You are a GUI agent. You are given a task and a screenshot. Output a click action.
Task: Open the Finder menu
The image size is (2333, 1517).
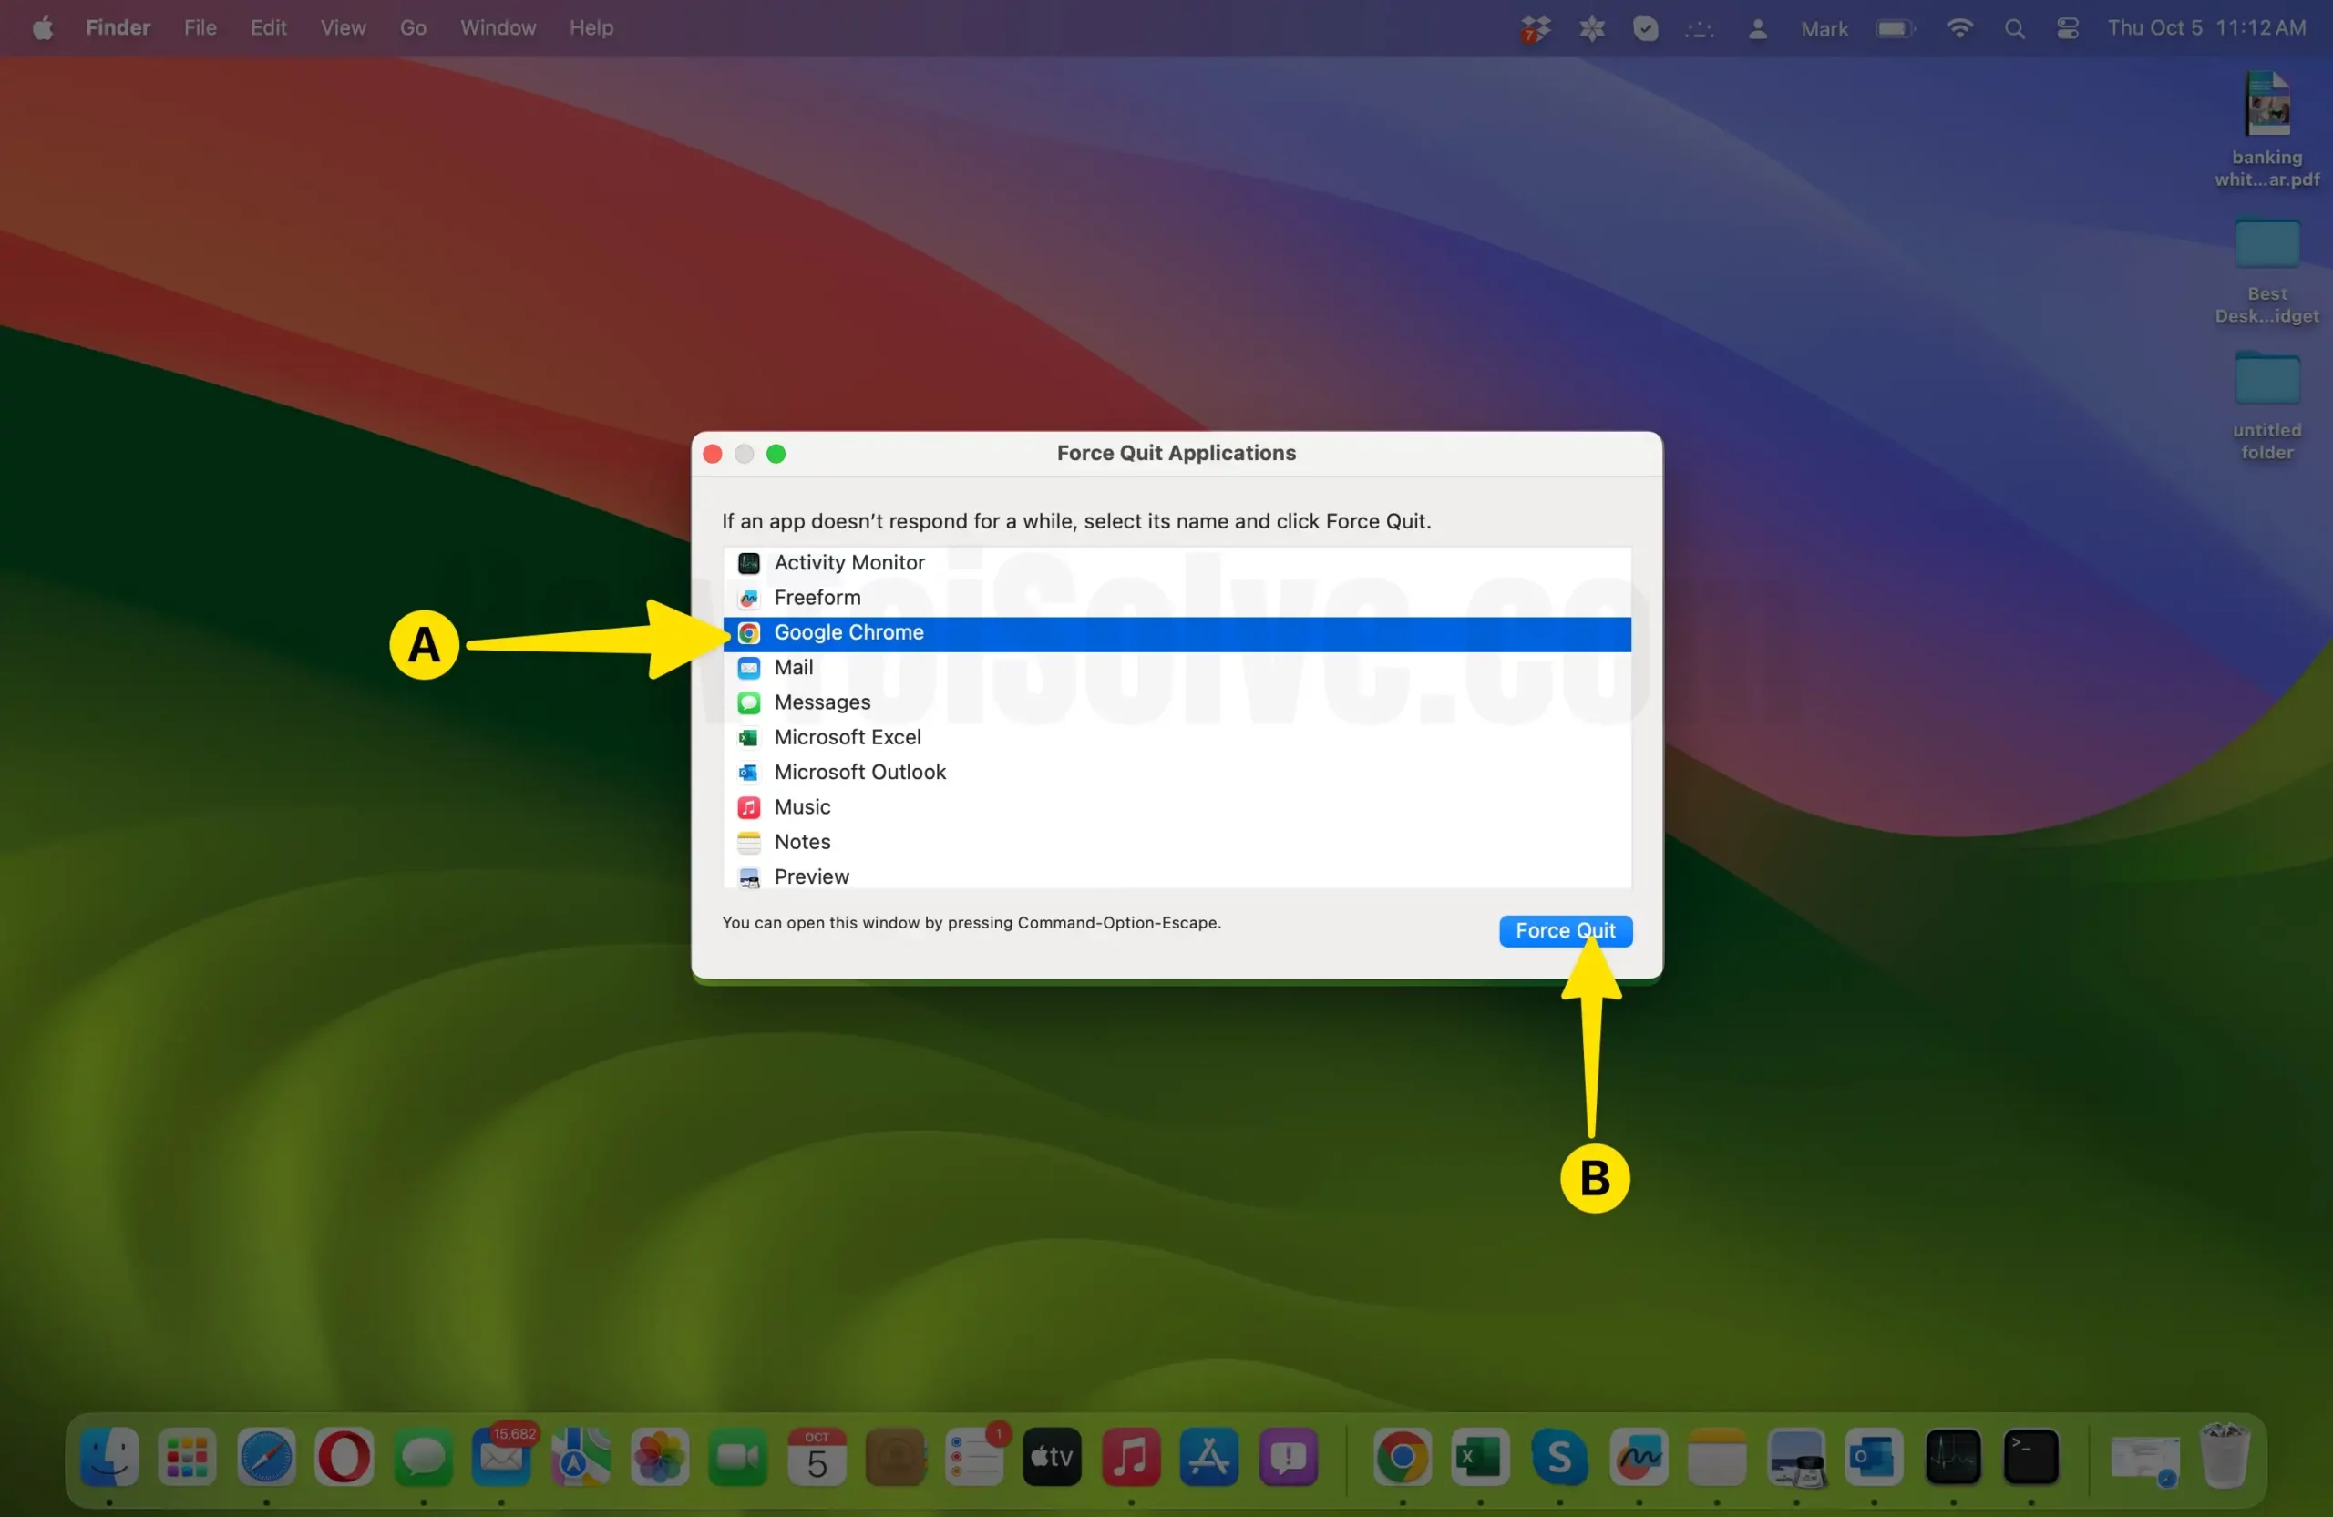pos(118,28)
